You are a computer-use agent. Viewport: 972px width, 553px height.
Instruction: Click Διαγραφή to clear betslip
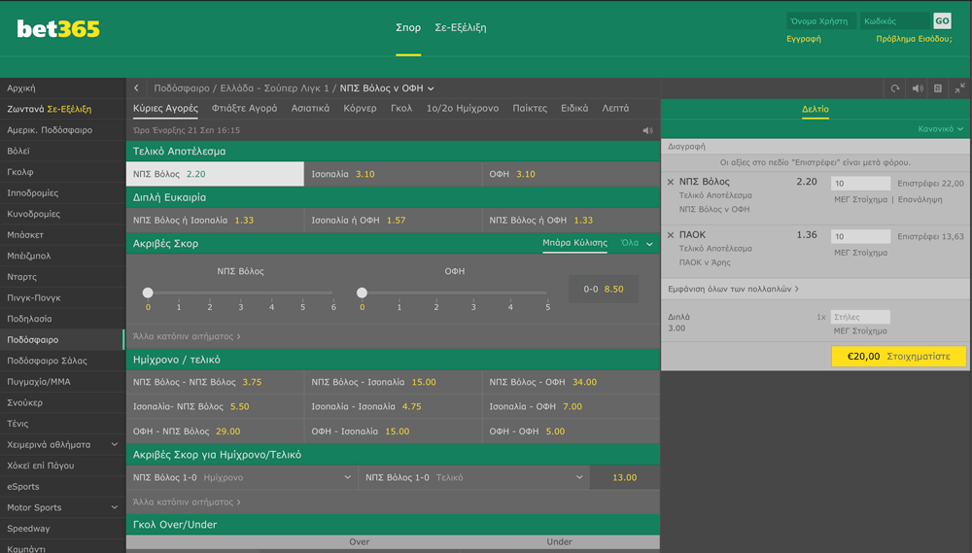click(x=686, y=147)
